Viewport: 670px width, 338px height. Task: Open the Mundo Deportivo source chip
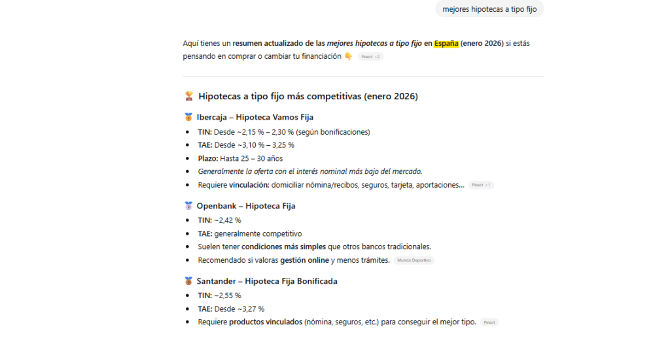click(x=414, y=260)
